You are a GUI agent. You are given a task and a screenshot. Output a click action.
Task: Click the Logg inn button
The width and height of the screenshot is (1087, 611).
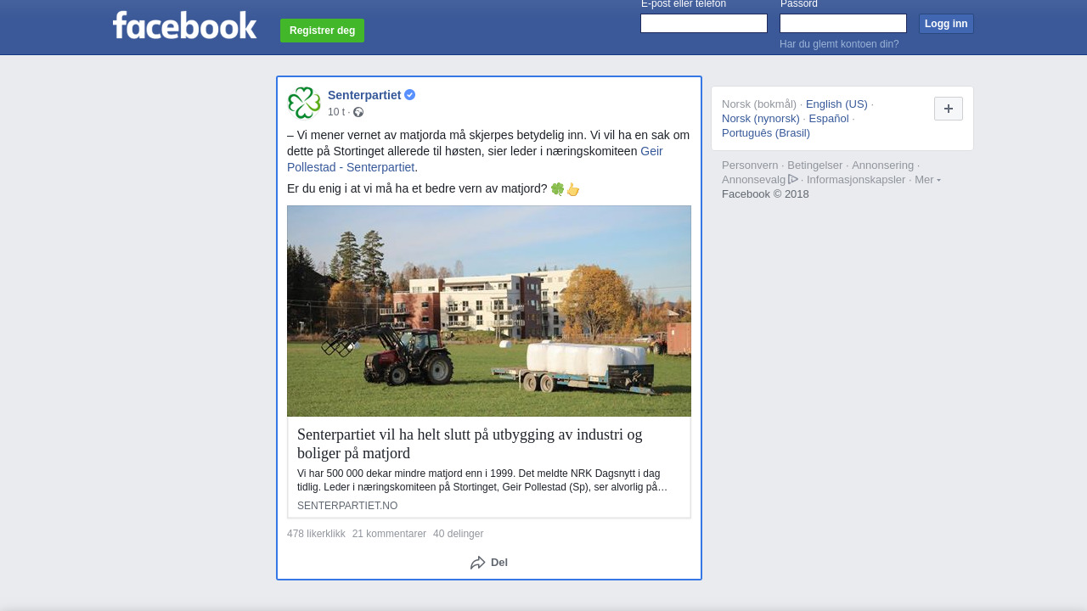point(946,24)
